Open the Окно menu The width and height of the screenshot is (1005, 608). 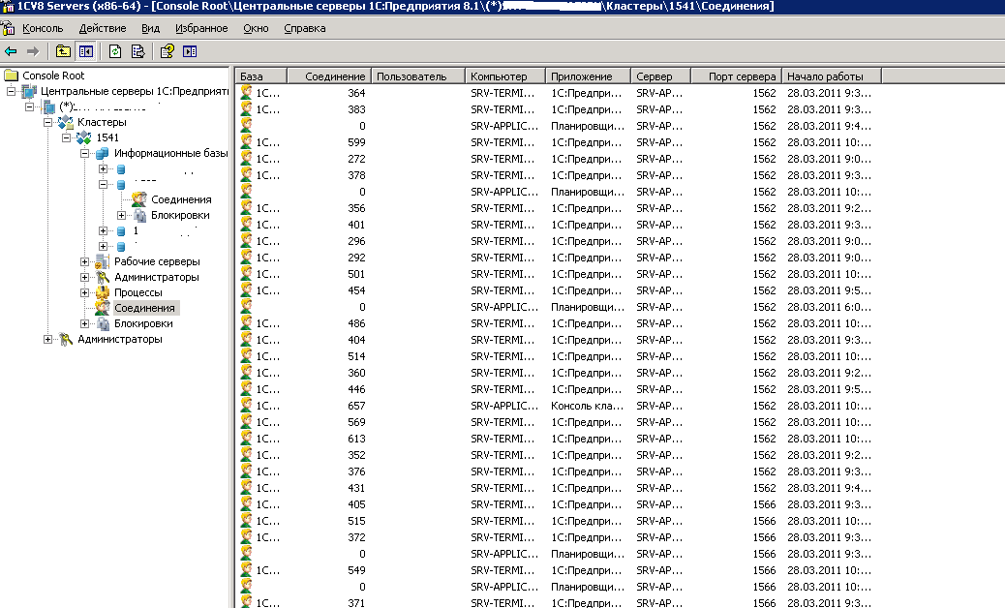(x=256, y=28)
